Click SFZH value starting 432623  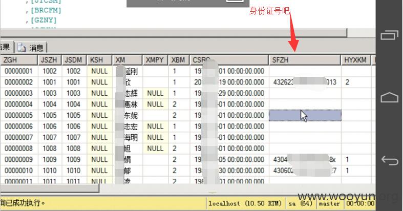(x=305, y=82)
